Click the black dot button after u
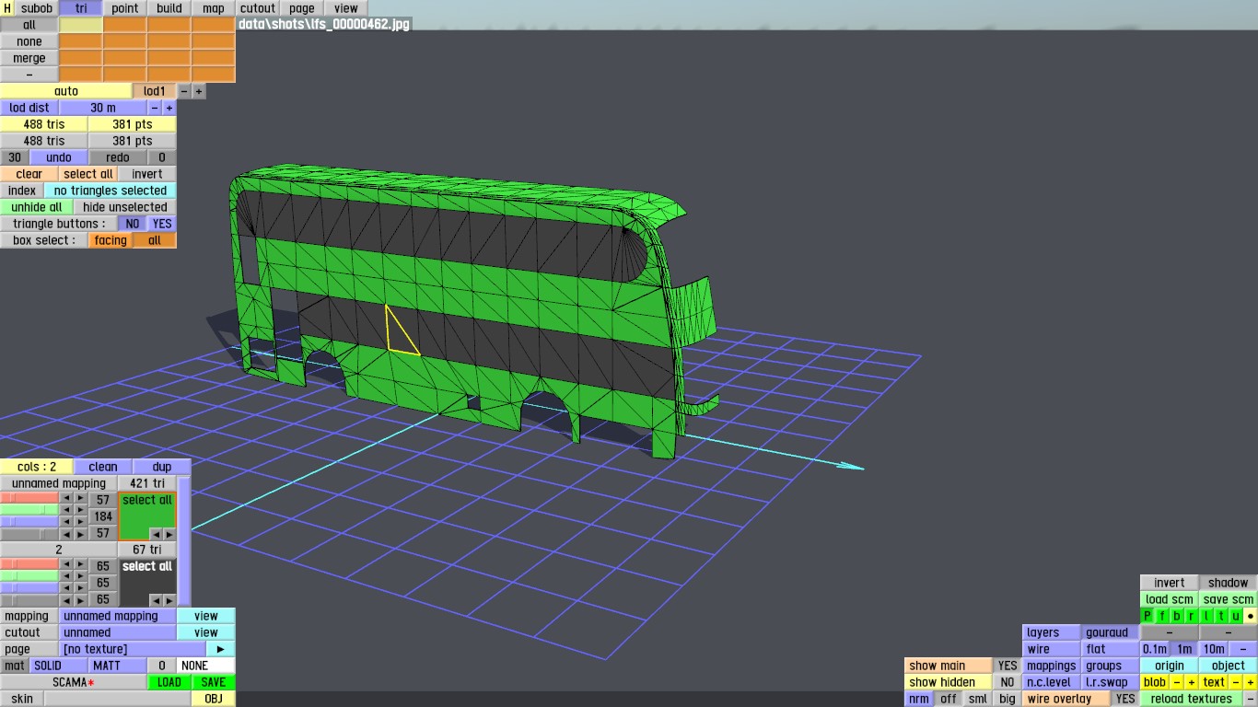The image size is (1258, 707). click(1251, 616)
